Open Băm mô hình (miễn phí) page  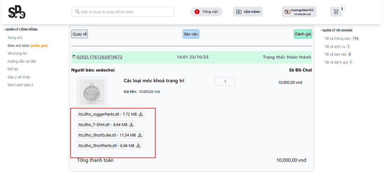coord(27,46)
